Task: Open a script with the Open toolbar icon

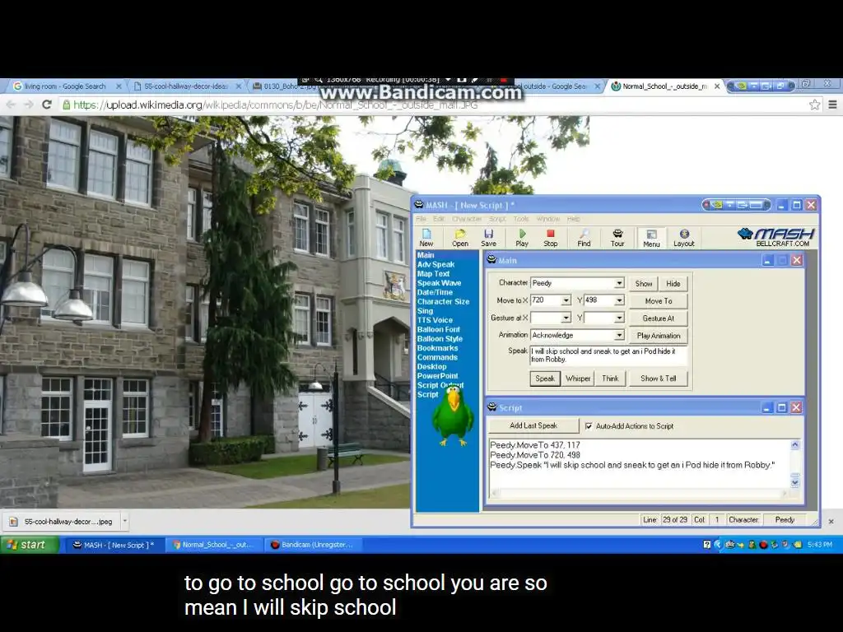Action: (459, 238)
